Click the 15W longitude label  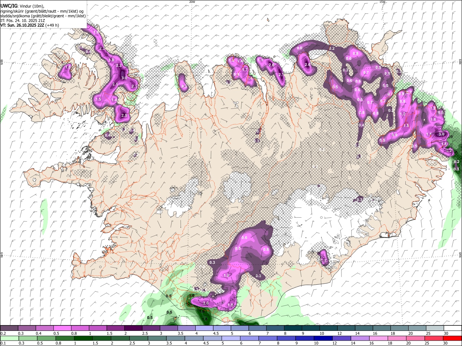[x=382, y=2]
